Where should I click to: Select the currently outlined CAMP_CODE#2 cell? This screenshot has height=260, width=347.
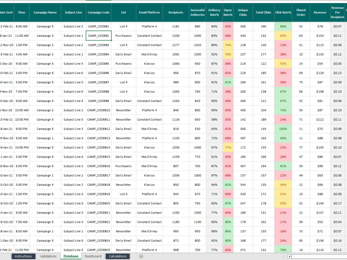[x=98, y=35]
